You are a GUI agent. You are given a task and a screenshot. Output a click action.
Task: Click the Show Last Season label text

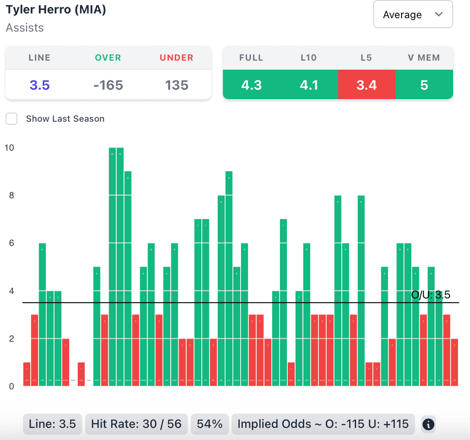point(65,118)
